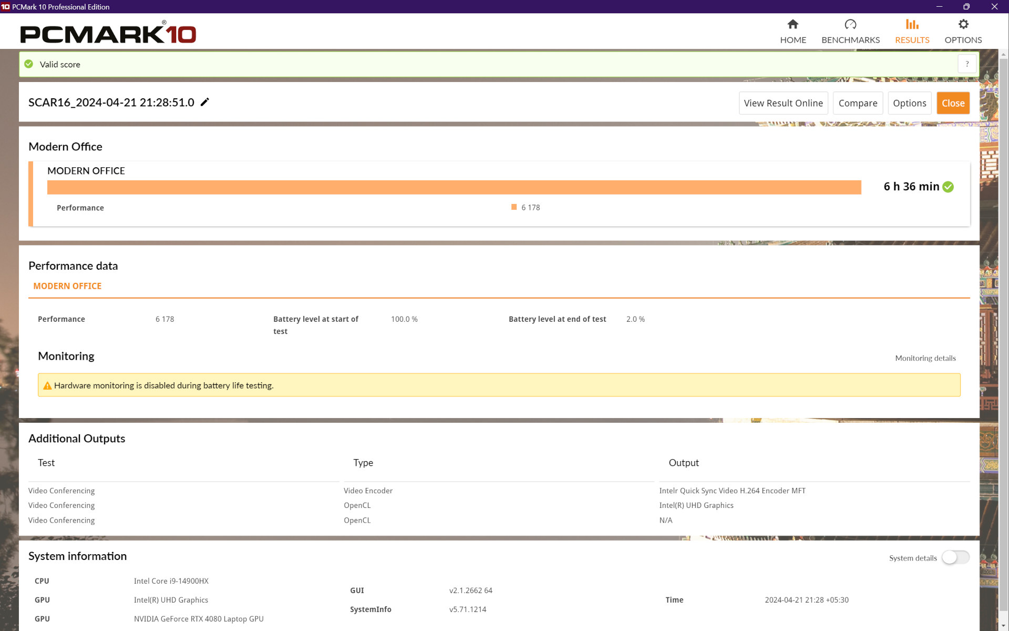Toggle the System details switch
The height and width of the screenshot is (631, 1009).
pos(955,557)
